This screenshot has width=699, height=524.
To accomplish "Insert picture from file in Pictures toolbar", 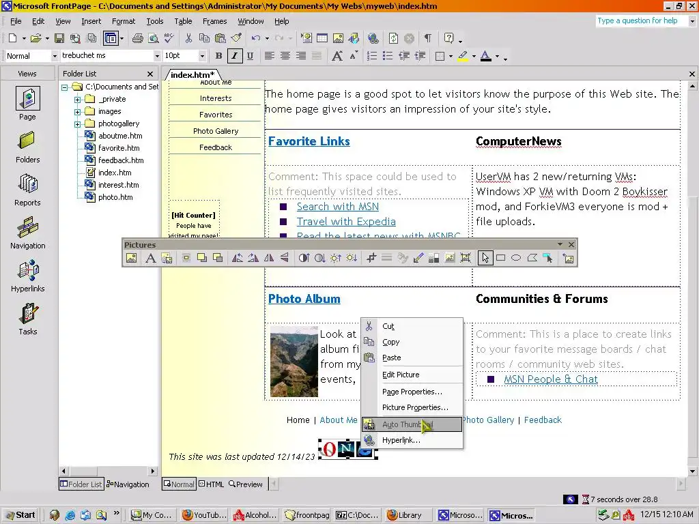I will [x=132, y=258].
